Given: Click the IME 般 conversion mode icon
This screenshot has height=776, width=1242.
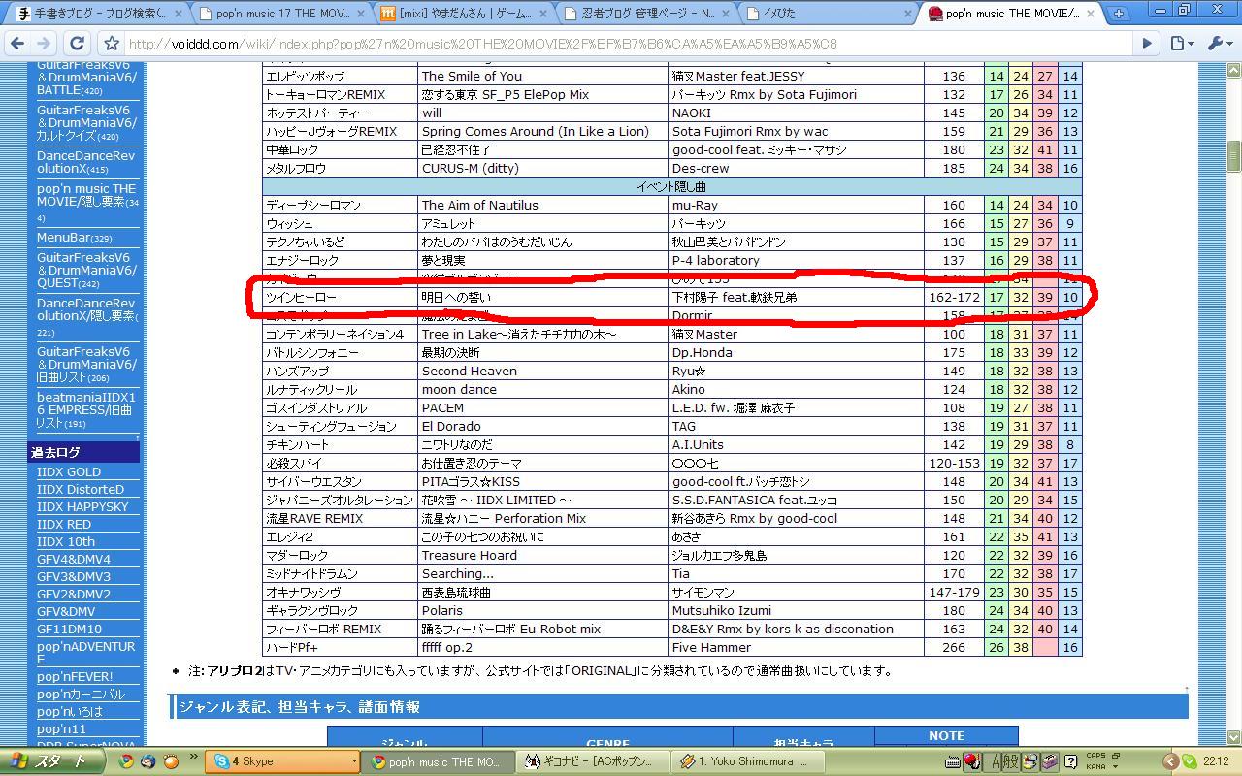Looking at the screenshot, I should click(x=1010, y=761).
